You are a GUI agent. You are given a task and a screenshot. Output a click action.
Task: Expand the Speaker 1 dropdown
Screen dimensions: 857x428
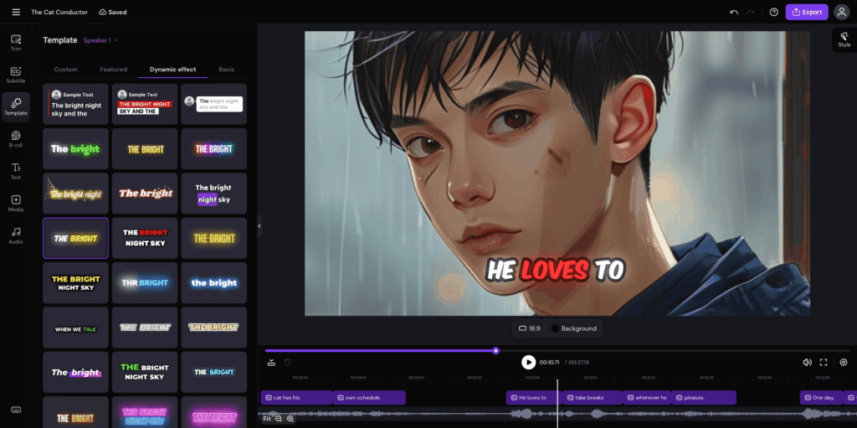pyautogui.click(x=100, y=40)
